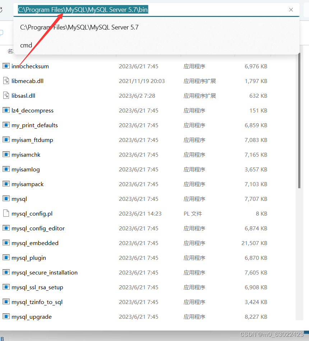The width and height of the screenshot is (309, 341).
Task: Select the myisampack entry
Action: (x=28, y=184)
